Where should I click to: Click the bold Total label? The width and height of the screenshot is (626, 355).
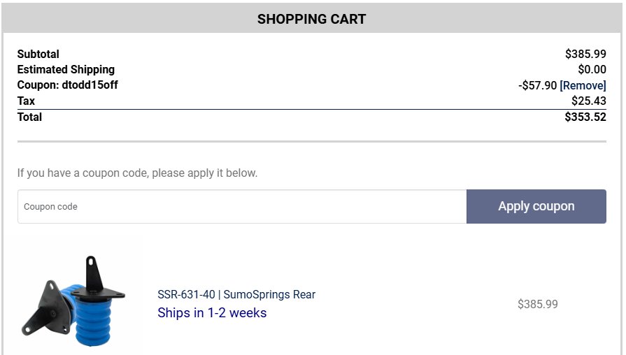29,117
